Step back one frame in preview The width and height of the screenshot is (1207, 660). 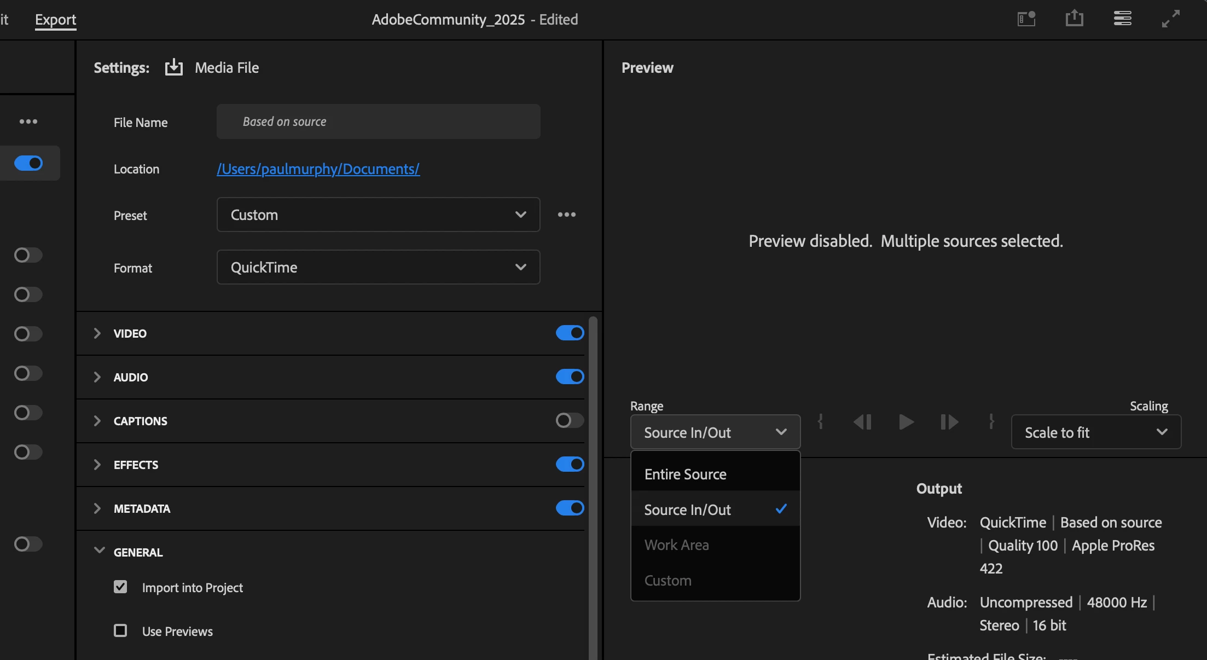pos(863,422)
